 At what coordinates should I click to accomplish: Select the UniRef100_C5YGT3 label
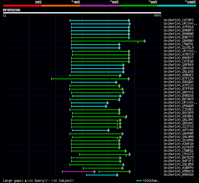coord(178,154)
